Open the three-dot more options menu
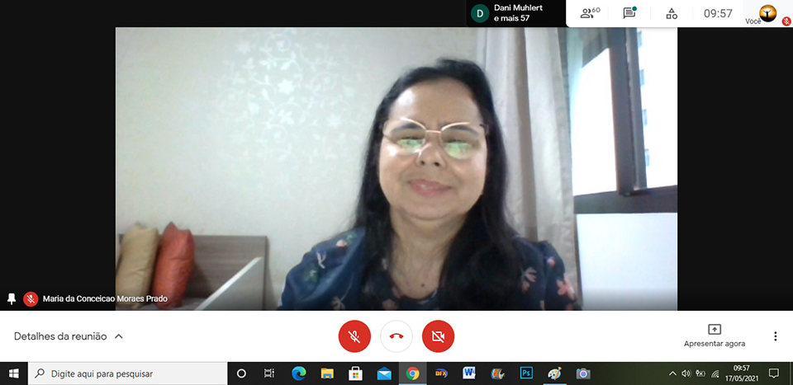 pos(775,336)
